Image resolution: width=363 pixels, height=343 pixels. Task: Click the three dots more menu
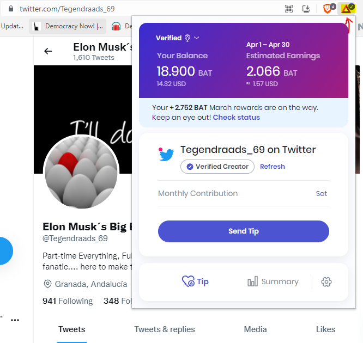coord(15,320)
